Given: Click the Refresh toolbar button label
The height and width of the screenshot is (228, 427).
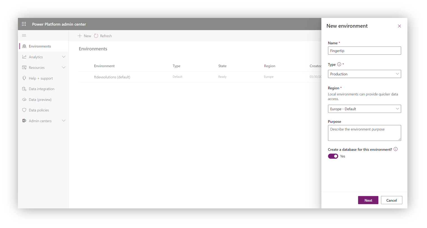Looking at the screenshot, I should [x=106, y=36].
